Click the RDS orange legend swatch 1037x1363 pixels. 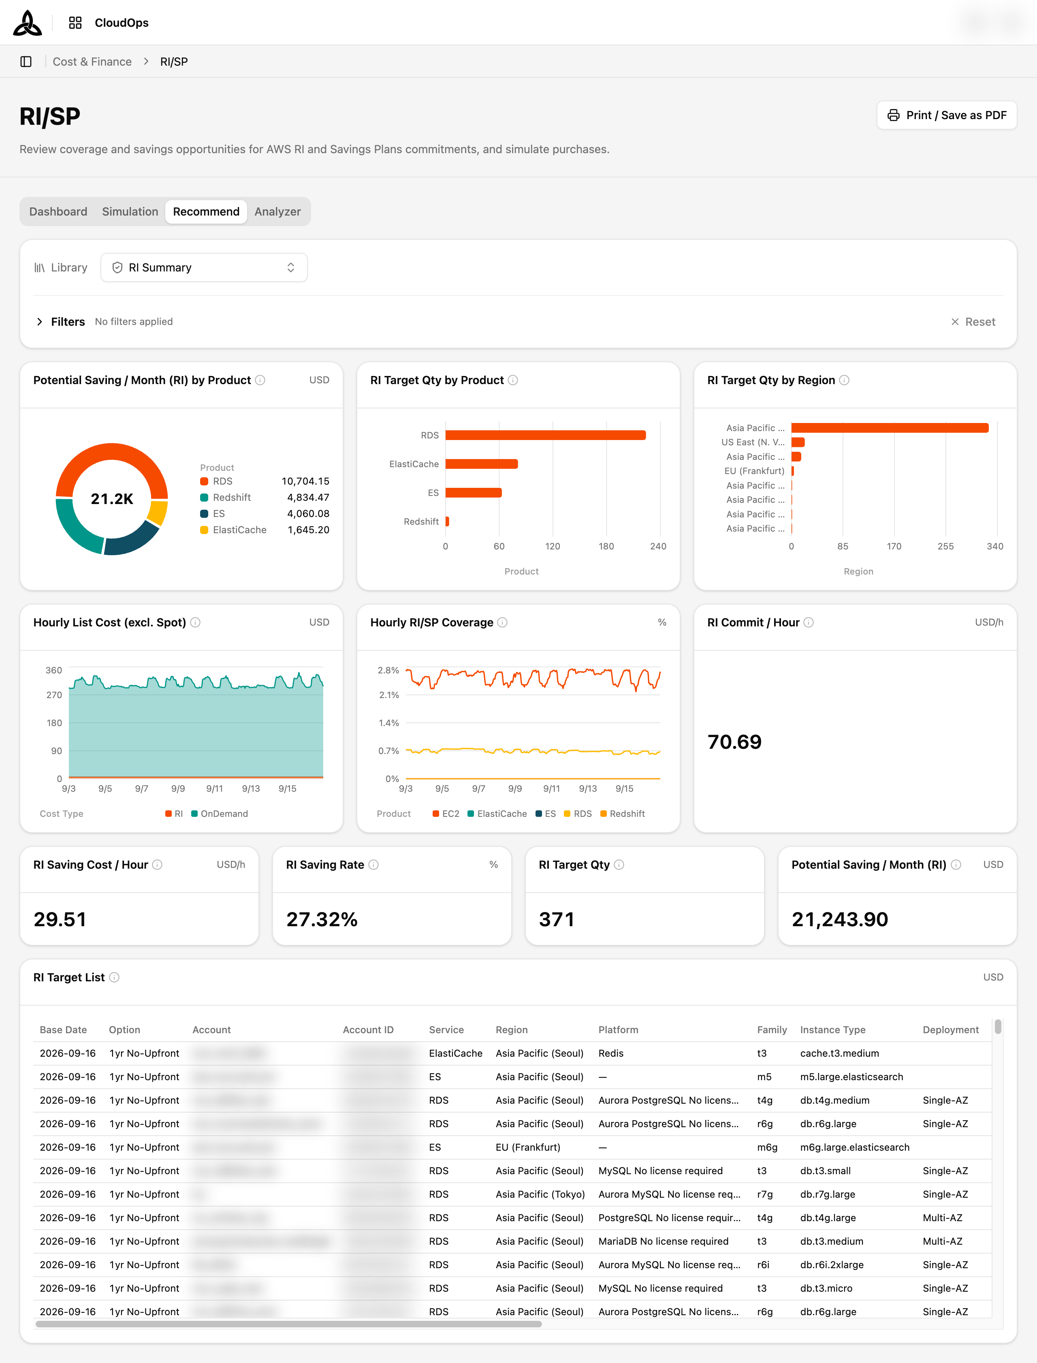point(204,481)
